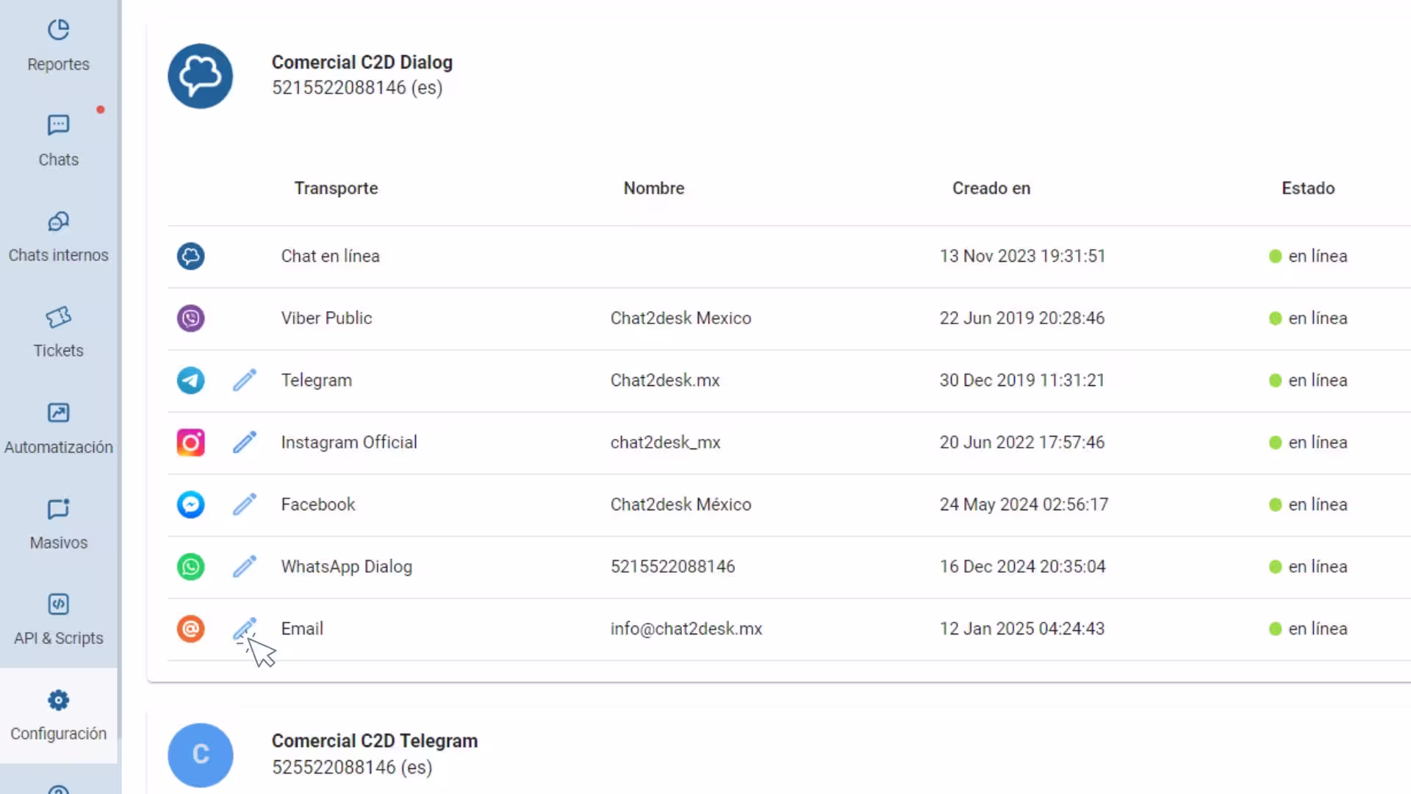Click the date 20 Jun 2022 17:57:46
Screen dimensions: 1411x794
pyautogui.click(x=1022, y=443)
